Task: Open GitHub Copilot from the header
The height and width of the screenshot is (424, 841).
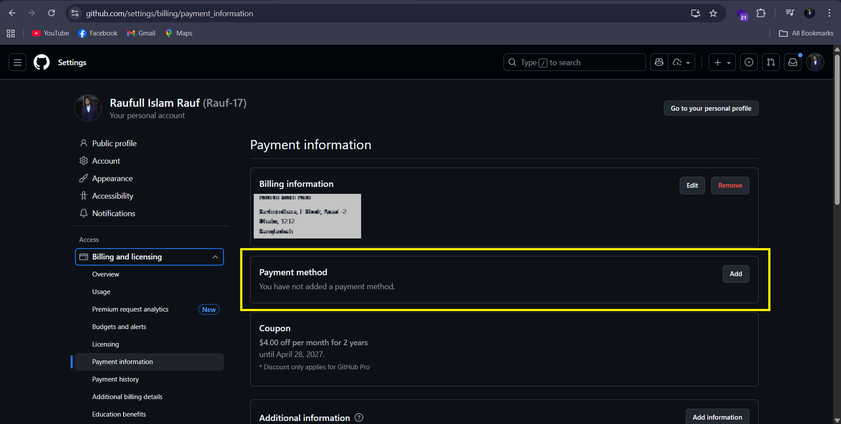Action: pos(659,62)
